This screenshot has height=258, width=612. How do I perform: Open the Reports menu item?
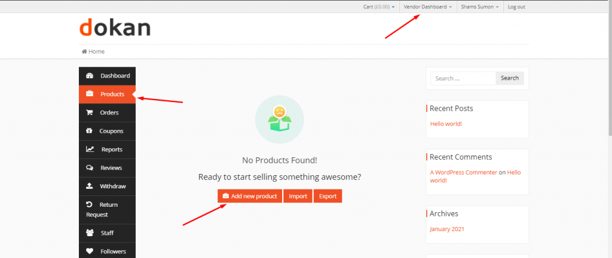[x=108, y=149]
